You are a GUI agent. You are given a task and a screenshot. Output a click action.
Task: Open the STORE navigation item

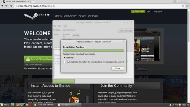coord(58,16)
